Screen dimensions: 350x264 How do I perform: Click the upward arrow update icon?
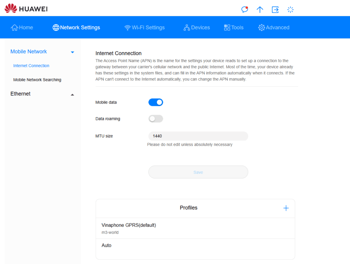(x=260, y=10)
